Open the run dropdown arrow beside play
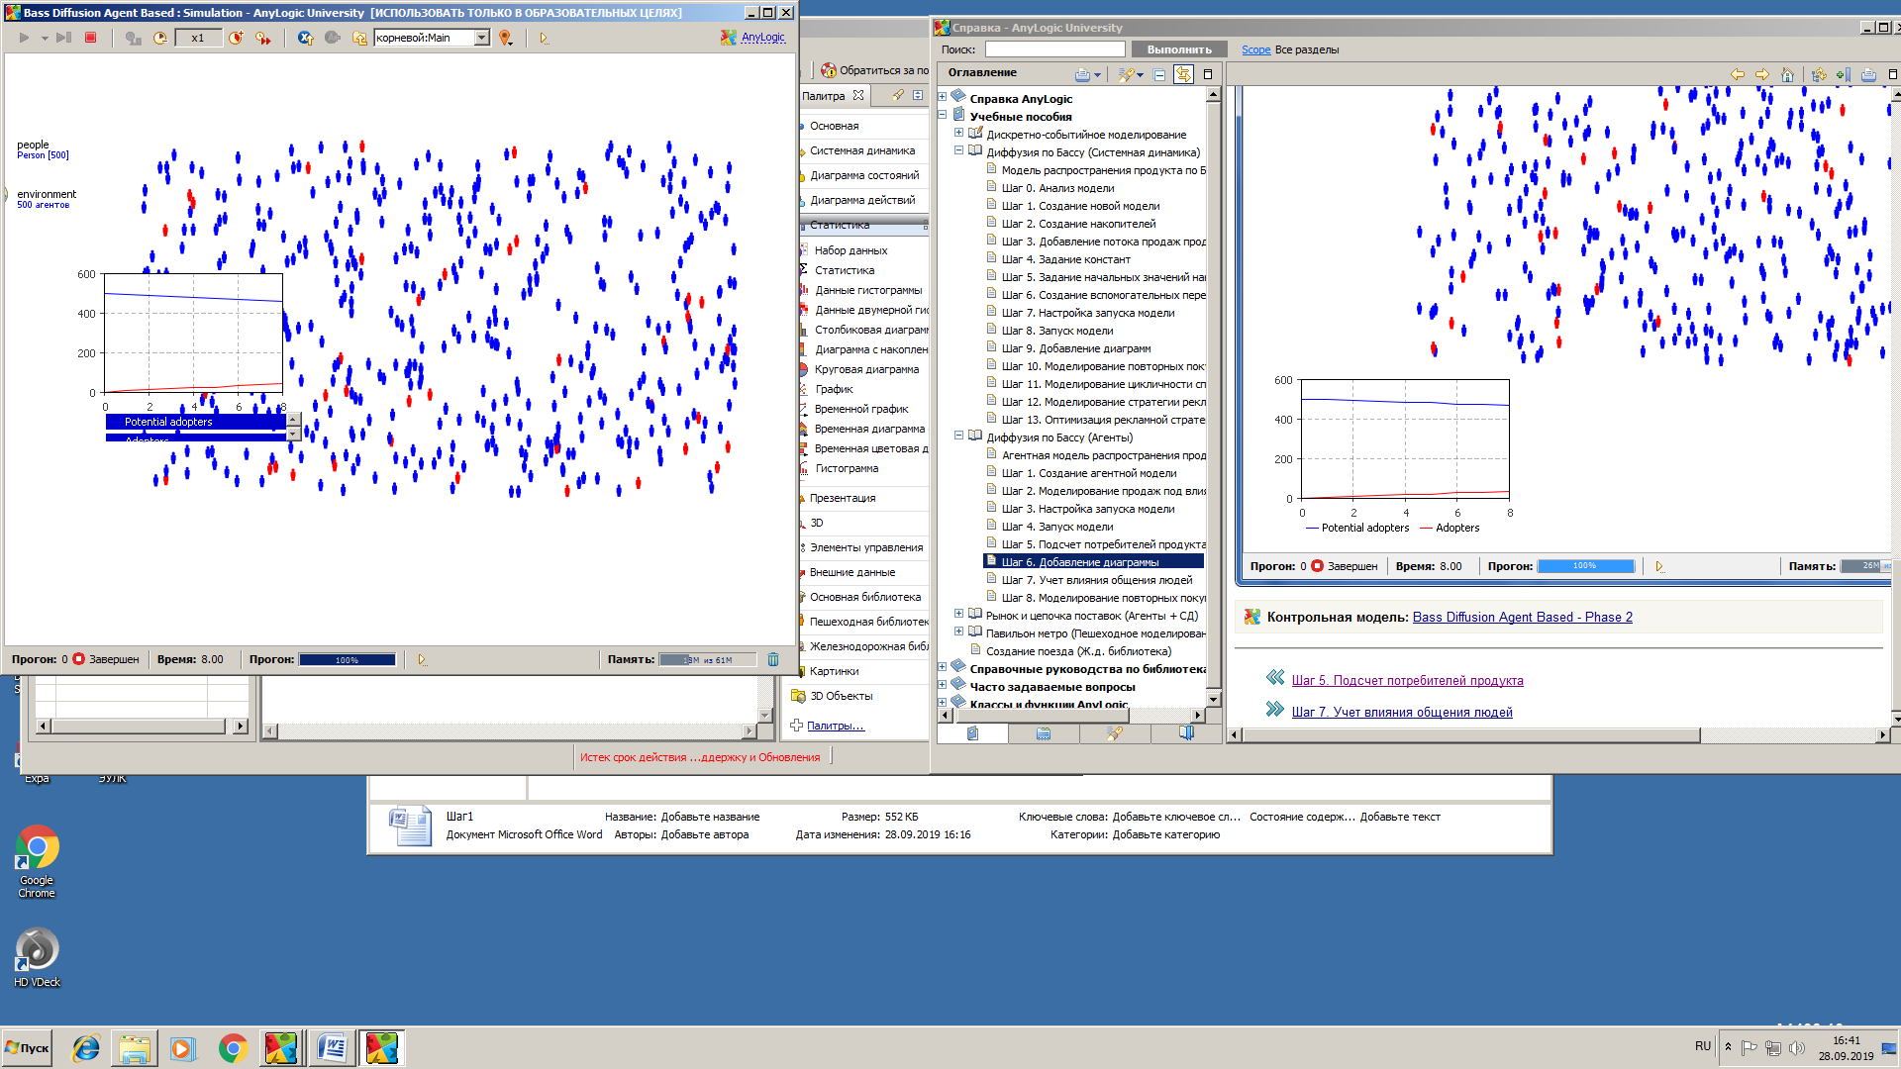 tap(45, 39)
